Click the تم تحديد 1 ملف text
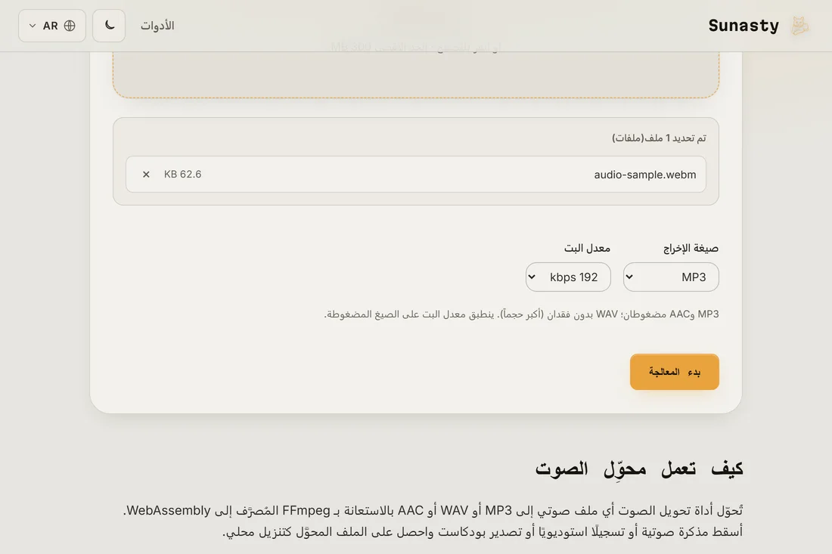 [x=659, y=138]
